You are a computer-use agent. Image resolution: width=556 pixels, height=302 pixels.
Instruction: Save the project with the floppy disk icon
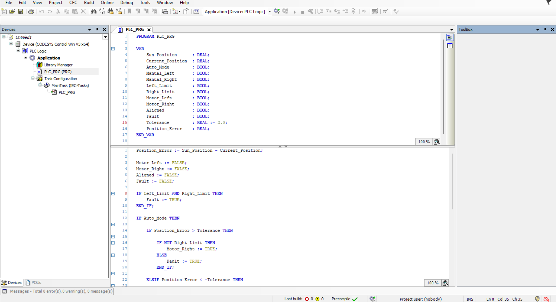(x=21, y=11)
